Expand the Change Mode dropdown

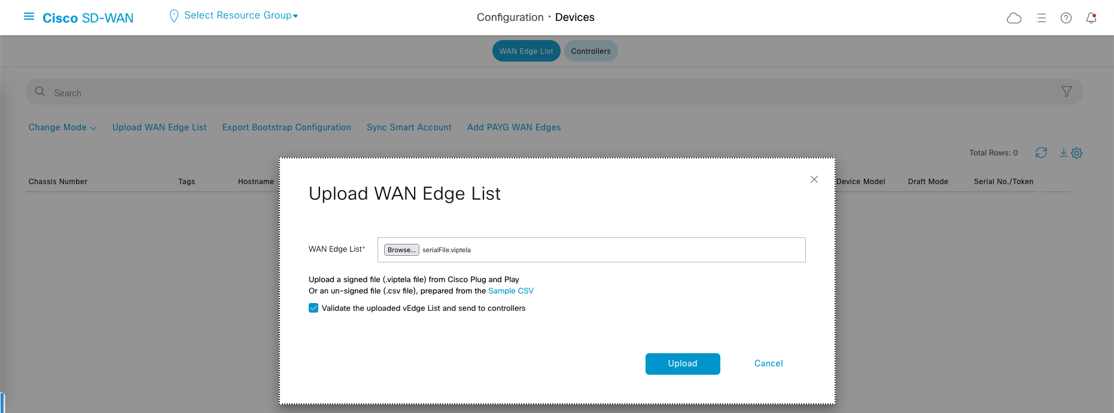(62, 127)
